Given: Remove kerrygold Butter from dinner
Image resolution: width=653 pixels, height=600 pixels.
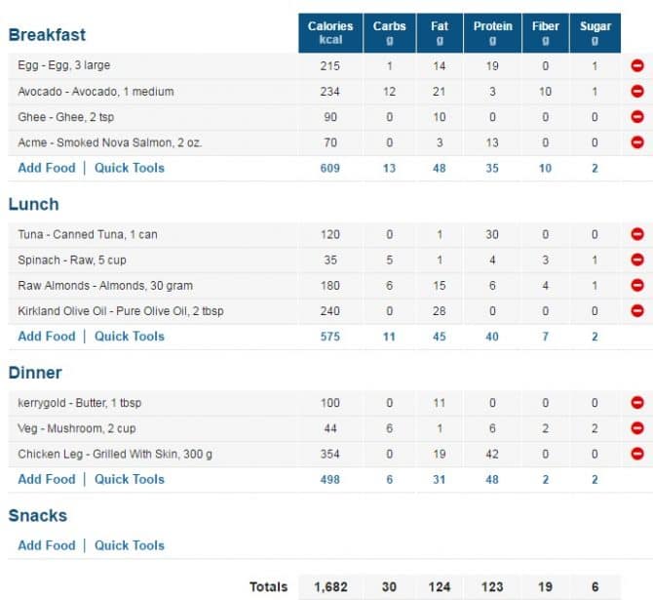Looking at the screenshot, I should [x=637, y=402].
